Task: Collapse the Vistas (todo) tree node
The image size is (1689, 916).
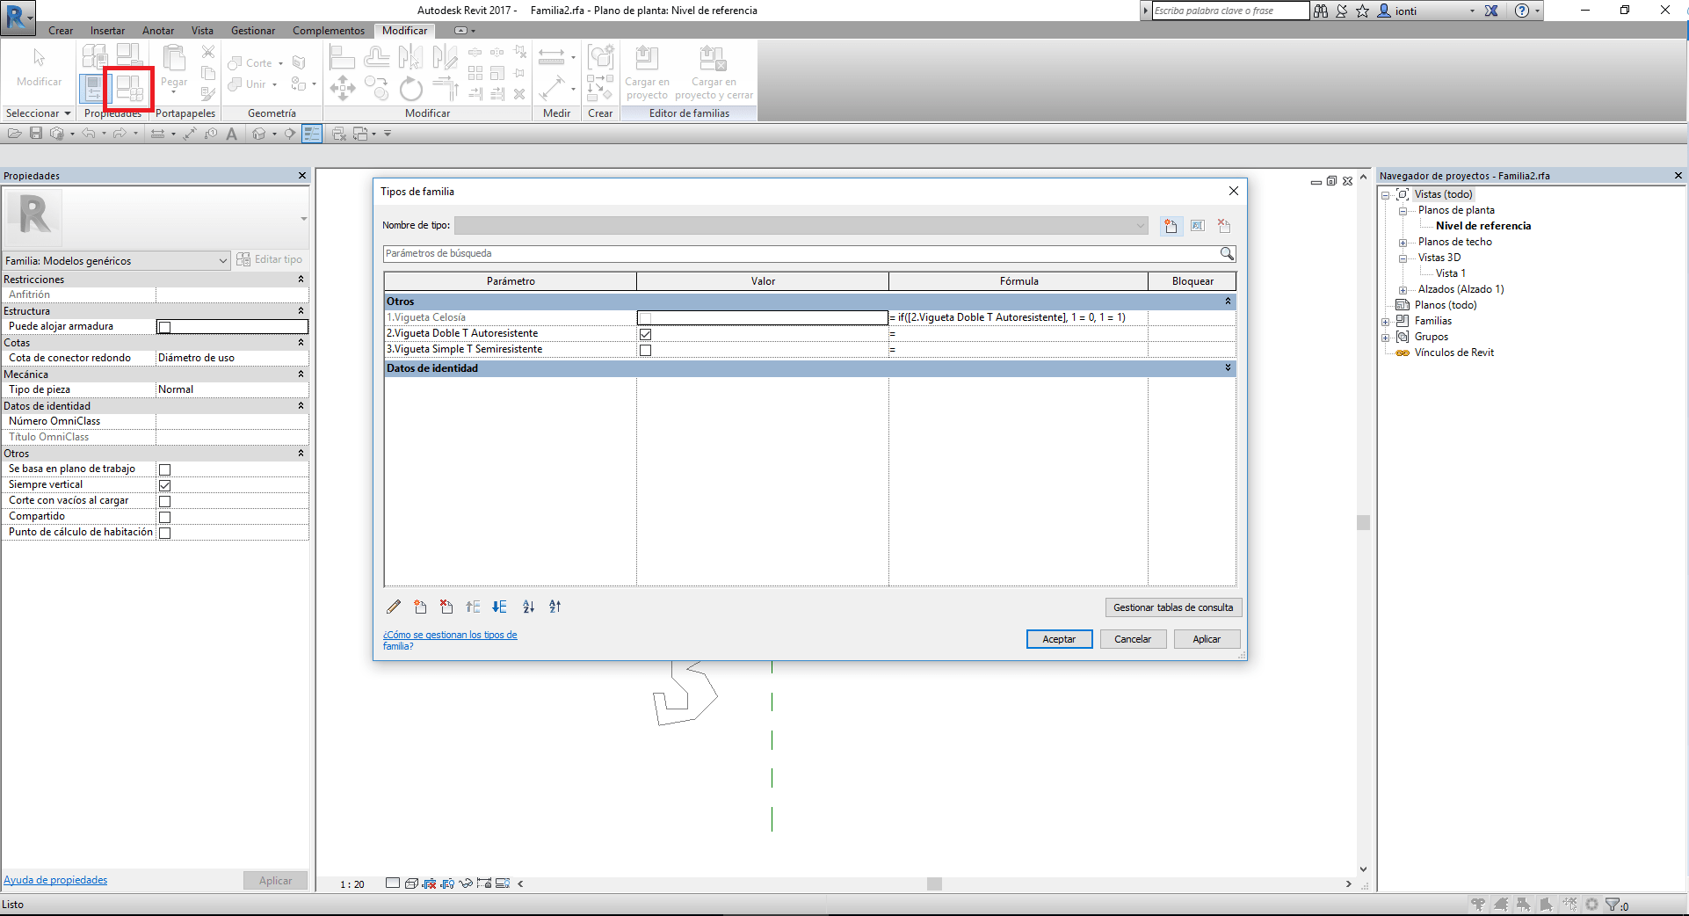Action: [x=1386, y=195]
